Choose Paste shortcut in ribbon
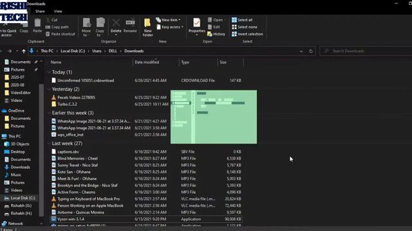Image resolution: width=412 pixels, height=231 pixels. click(x=60, y=34)
